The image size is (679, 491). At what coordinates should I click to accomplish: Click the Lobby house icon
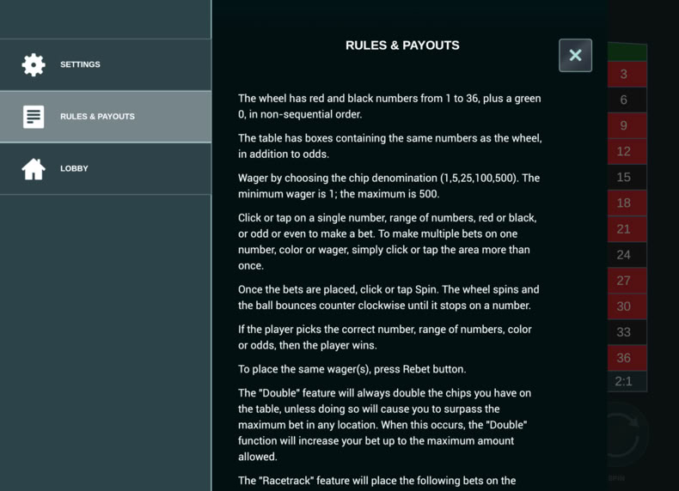(34, 169)
